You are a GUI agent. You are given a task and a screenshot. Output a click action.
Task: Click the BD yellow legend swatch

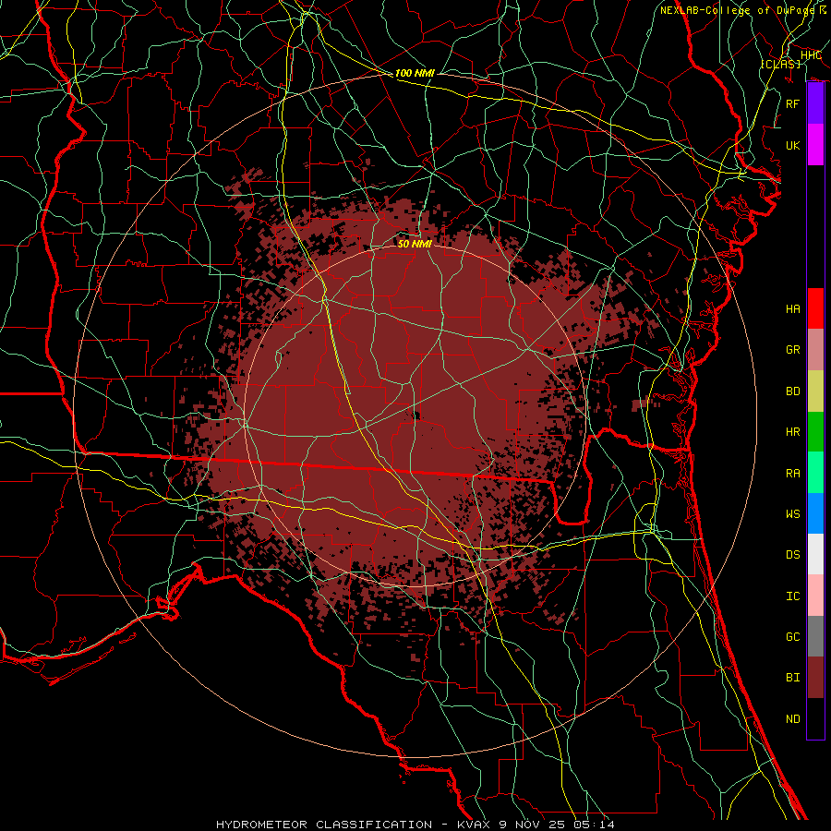pos(815,391)
